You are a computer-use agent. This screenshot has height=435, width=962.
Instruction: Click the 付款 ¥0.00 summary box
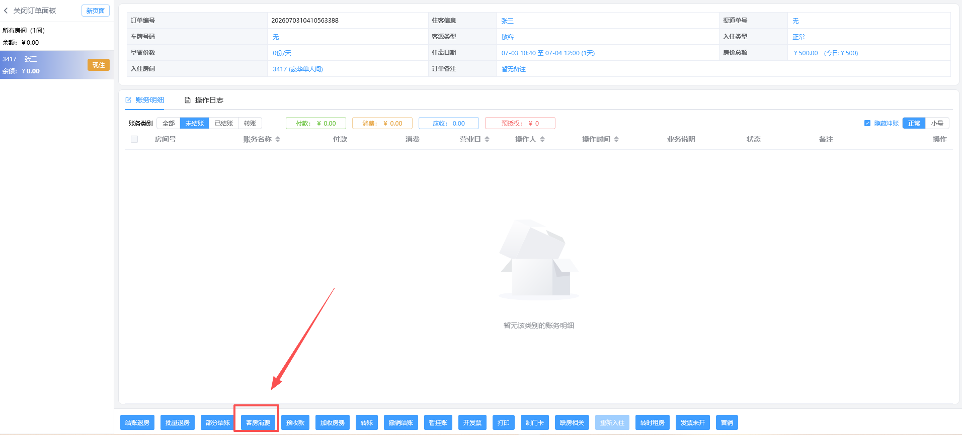(316, 123)
